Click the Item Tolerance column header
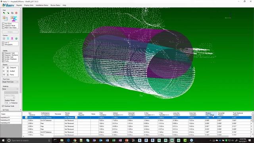Viewport: 254px width, 143px height. [34, 114]
